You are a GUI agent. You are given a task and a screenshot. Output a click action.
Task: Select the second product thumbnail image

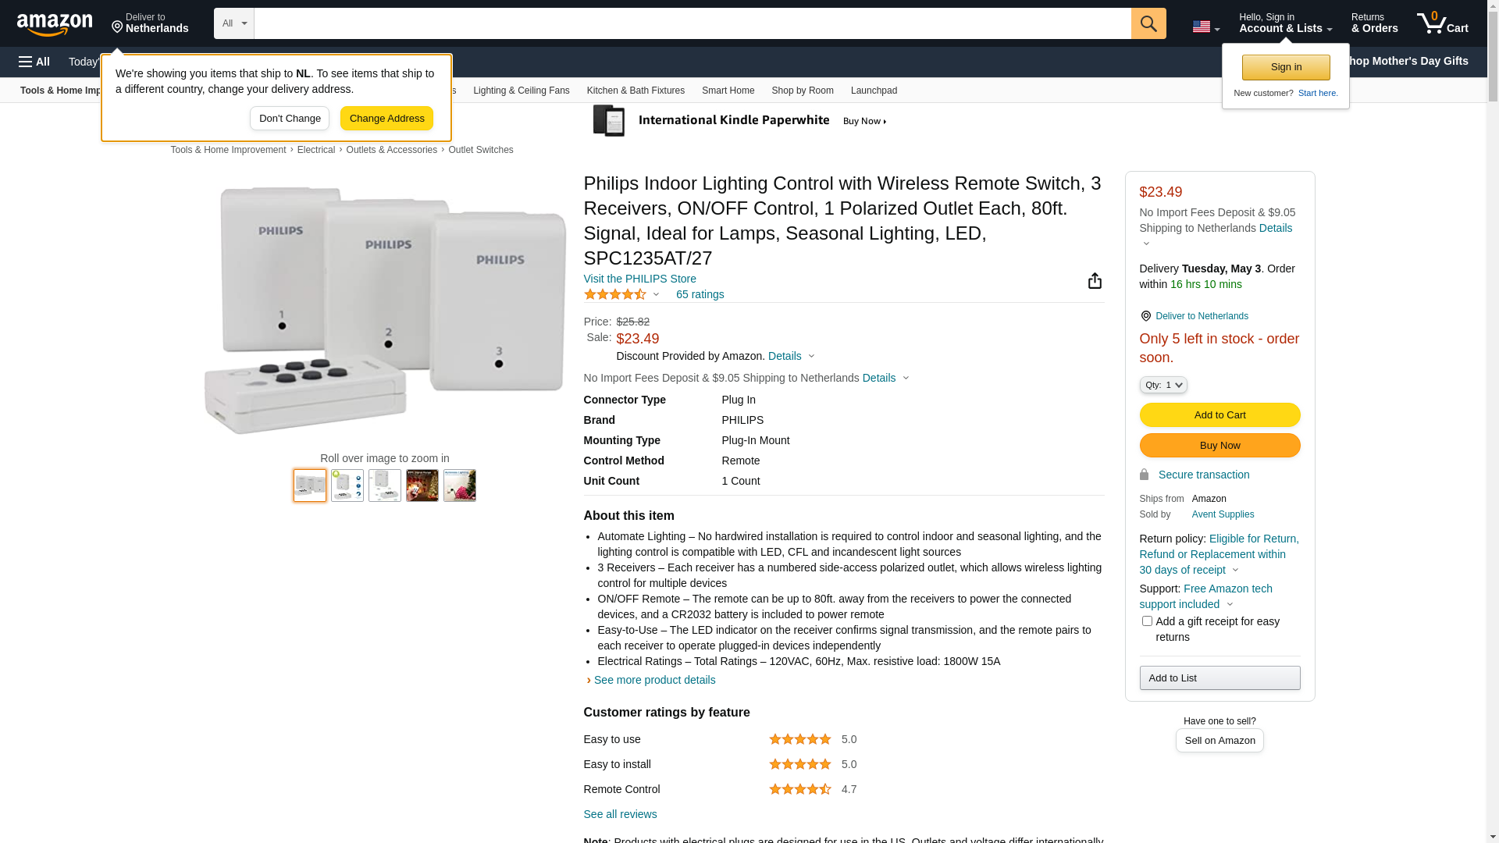[347, 486]
